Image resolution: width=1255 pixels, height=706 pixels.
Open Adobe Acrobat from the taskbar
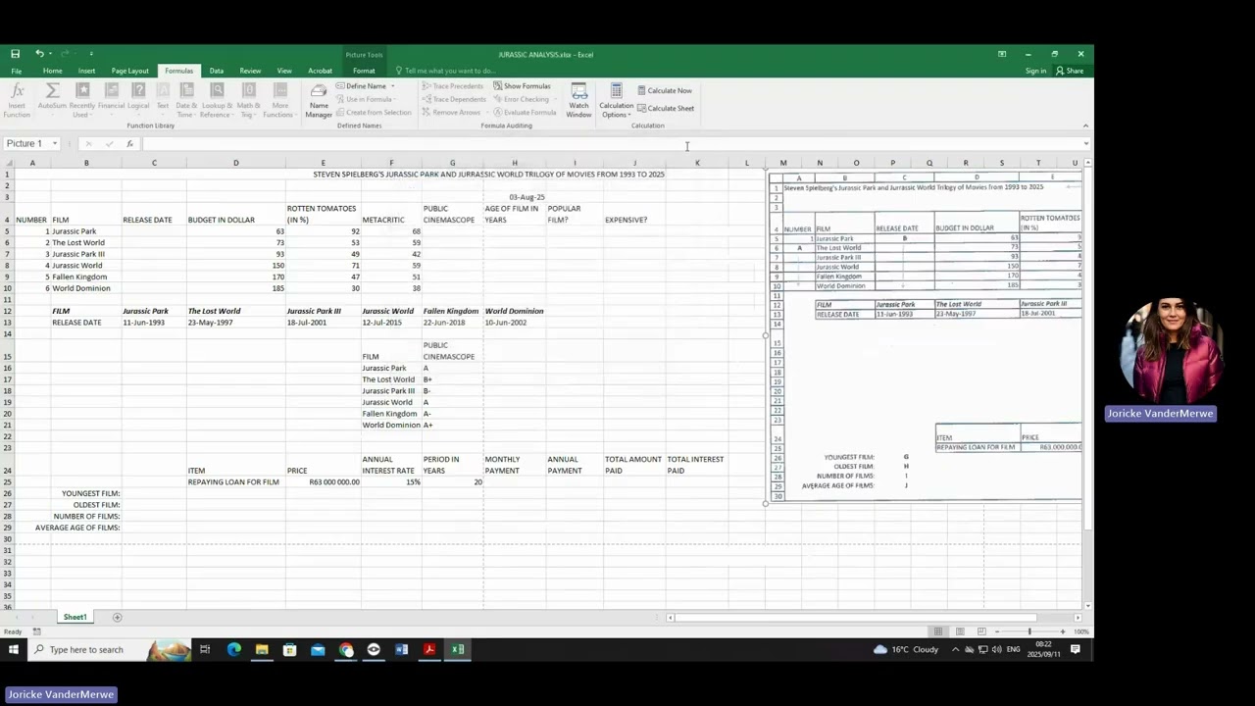pyautogui.click(x=429, y=649)
